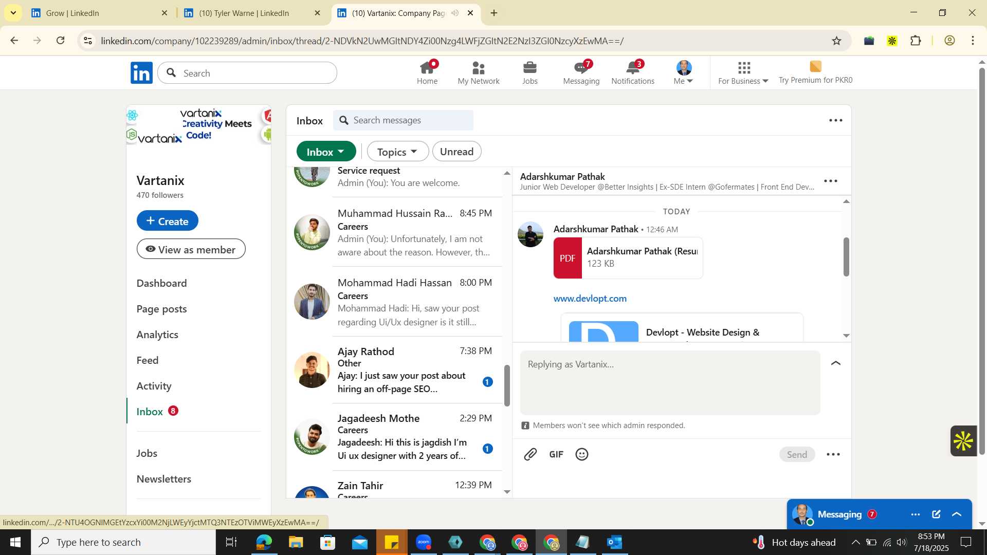The width and height of the screenshot is (987, 555).
Task: Open Zain Tahir conversation
Action: (x=394, y=486)
